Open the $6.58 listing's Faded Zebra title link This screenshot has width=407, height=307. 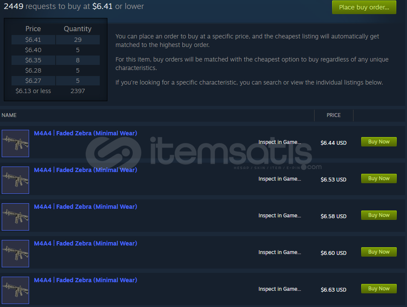tap(86, 207)
